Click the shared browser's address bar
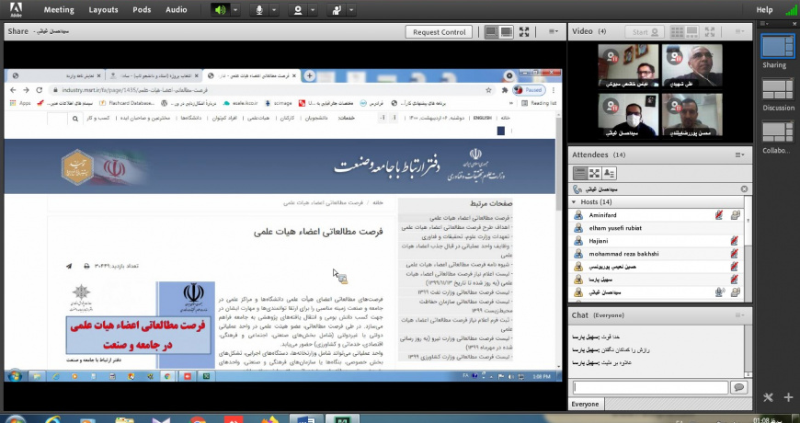The image size is (800, 423). 273,90
